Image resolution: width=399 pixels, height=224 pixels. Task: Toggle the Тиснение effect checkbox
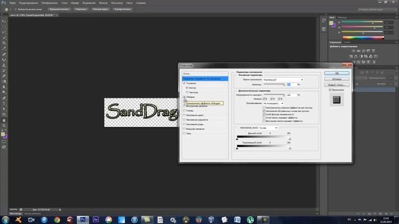[185, 83]
